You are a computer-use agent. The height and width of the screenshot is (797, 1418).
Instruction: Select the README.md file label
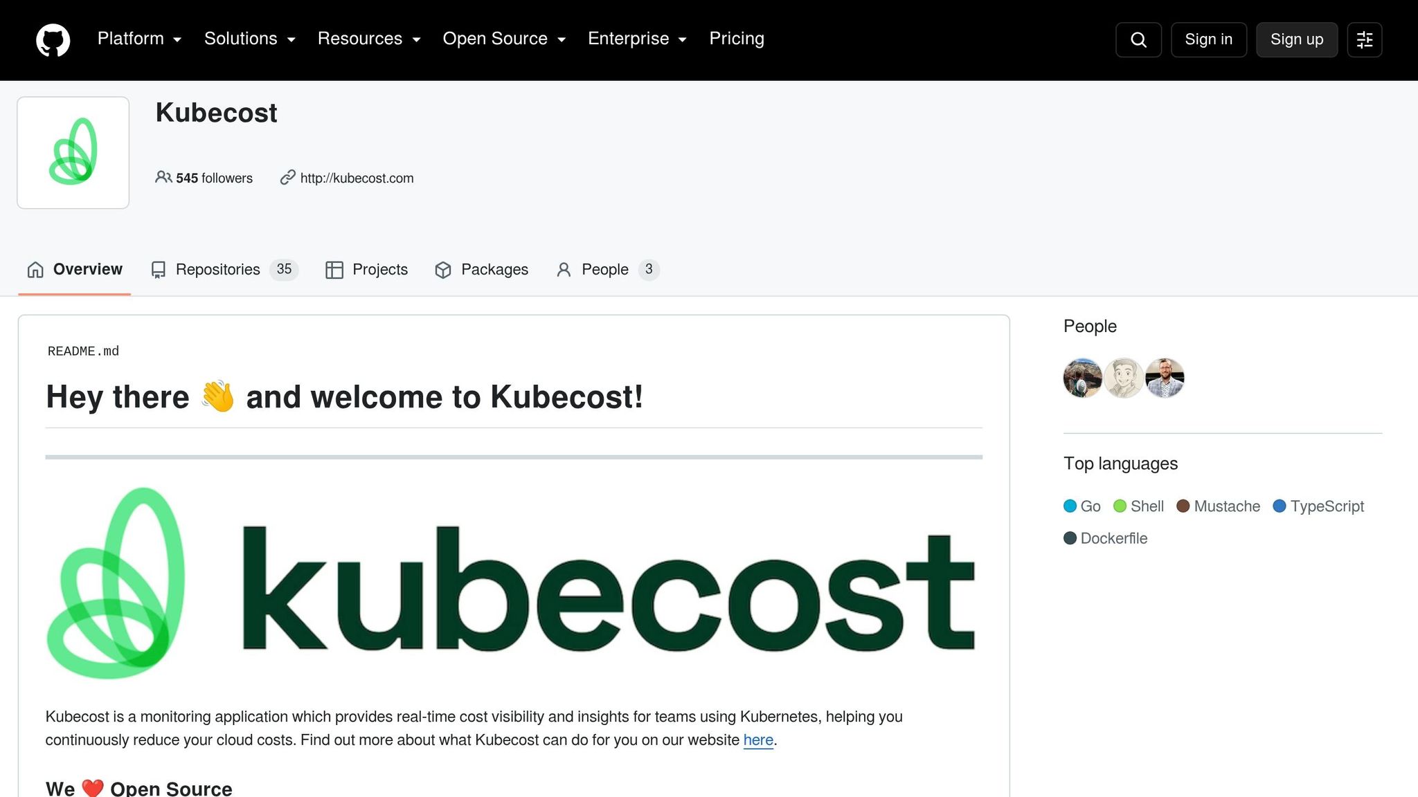tap(83, 351)
